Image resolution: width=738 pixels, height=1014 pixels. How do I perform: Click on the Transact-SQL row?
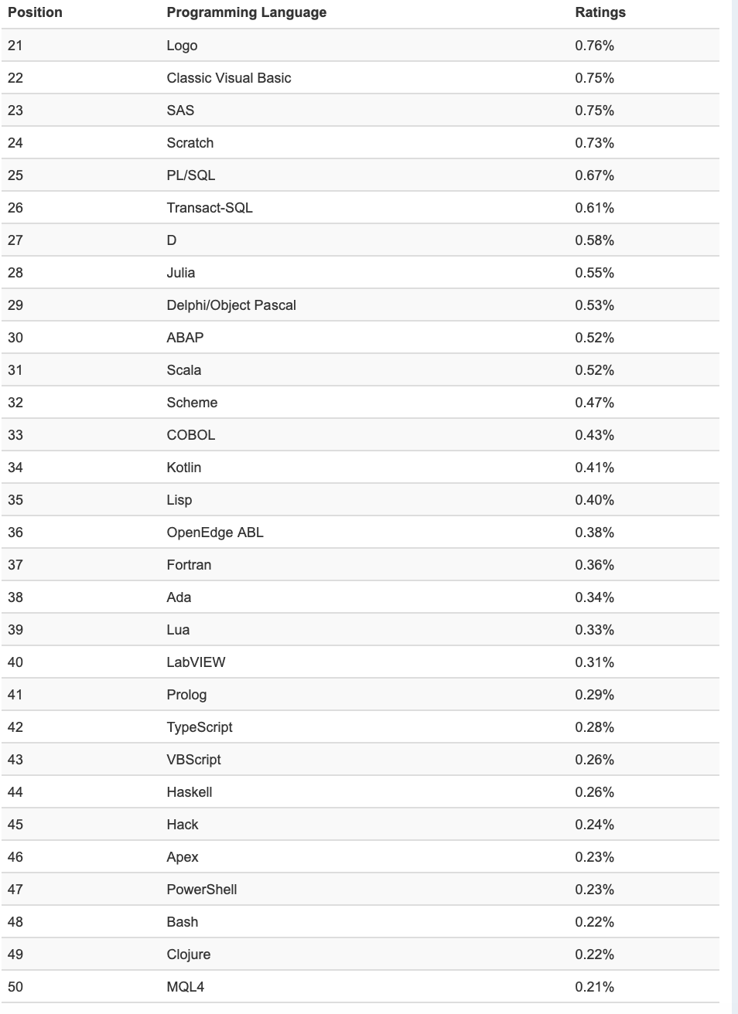[210, 208]
